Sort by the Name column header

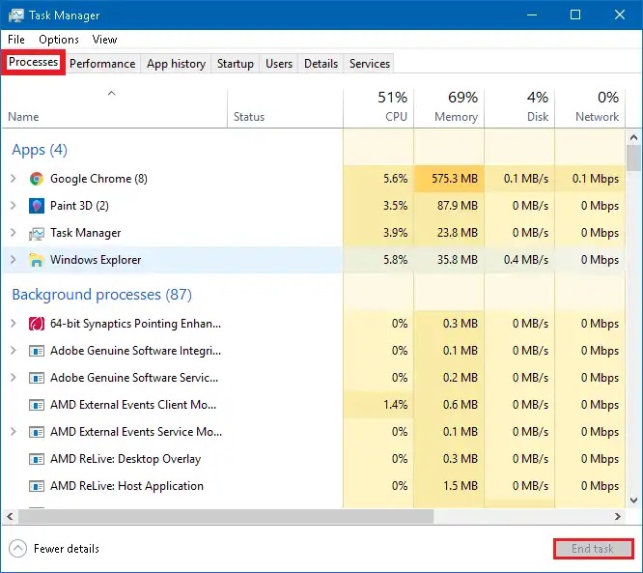[114, 109]
